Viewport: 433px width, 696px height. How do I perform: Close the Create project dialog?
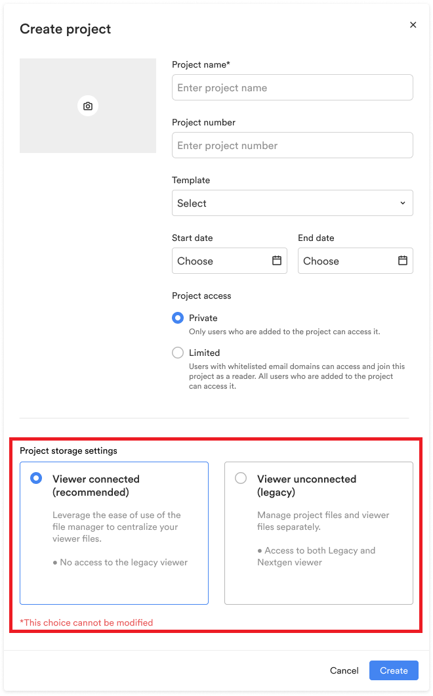413,25
